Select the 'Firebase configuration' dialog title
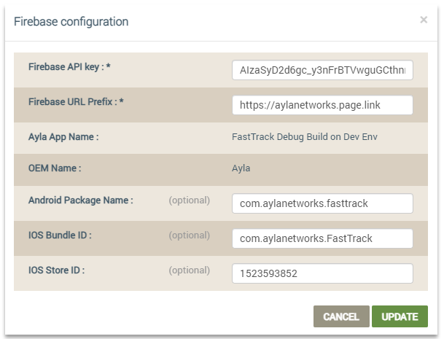This screenshot has height=339, width=444. pyautogui.click(x=71, y=22)
